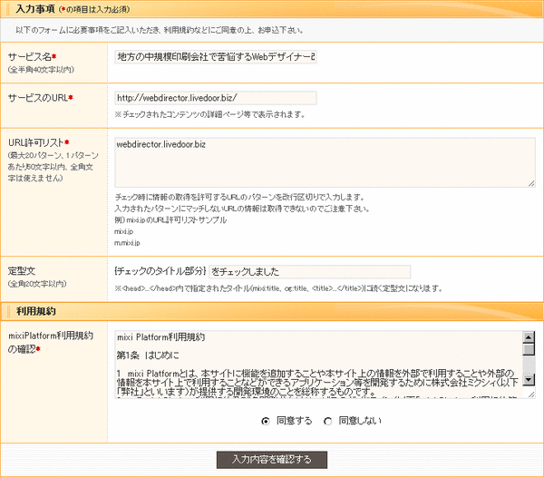
Task: Click the 入力内容を確認する button
Action: tap(272, 460)
